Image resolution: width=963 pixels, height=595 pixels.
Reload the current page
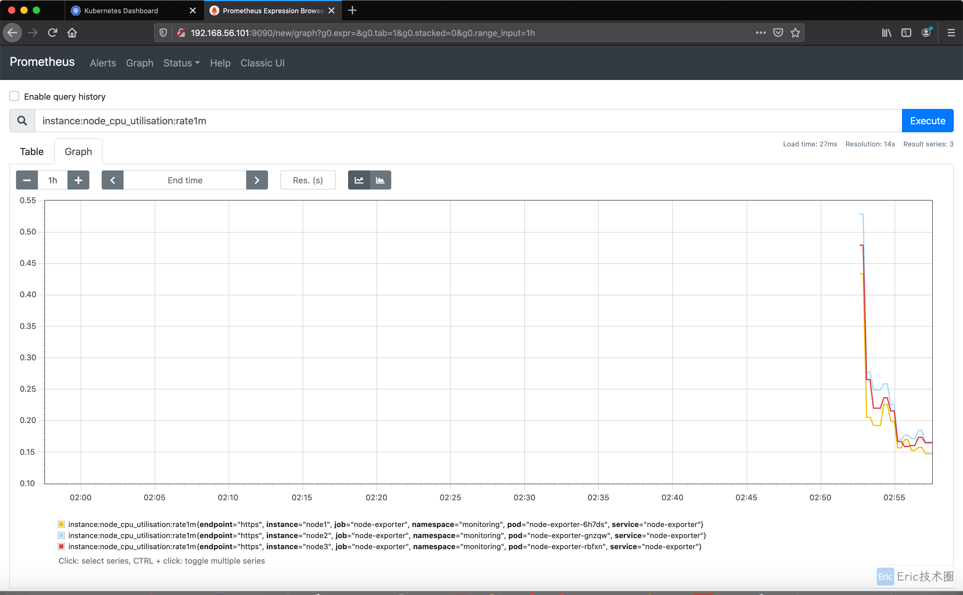pyautogui.click(x=52, y=33)
